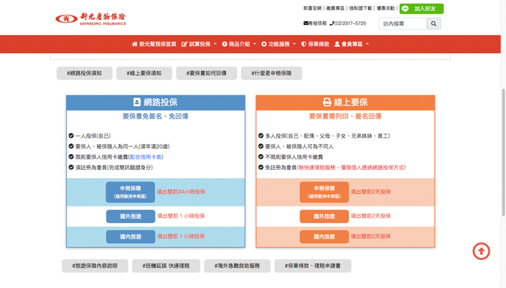Open 保單條款 in the navigation bar
The height and width of the screenshot is (288, 506).
[x=315, y=44]
